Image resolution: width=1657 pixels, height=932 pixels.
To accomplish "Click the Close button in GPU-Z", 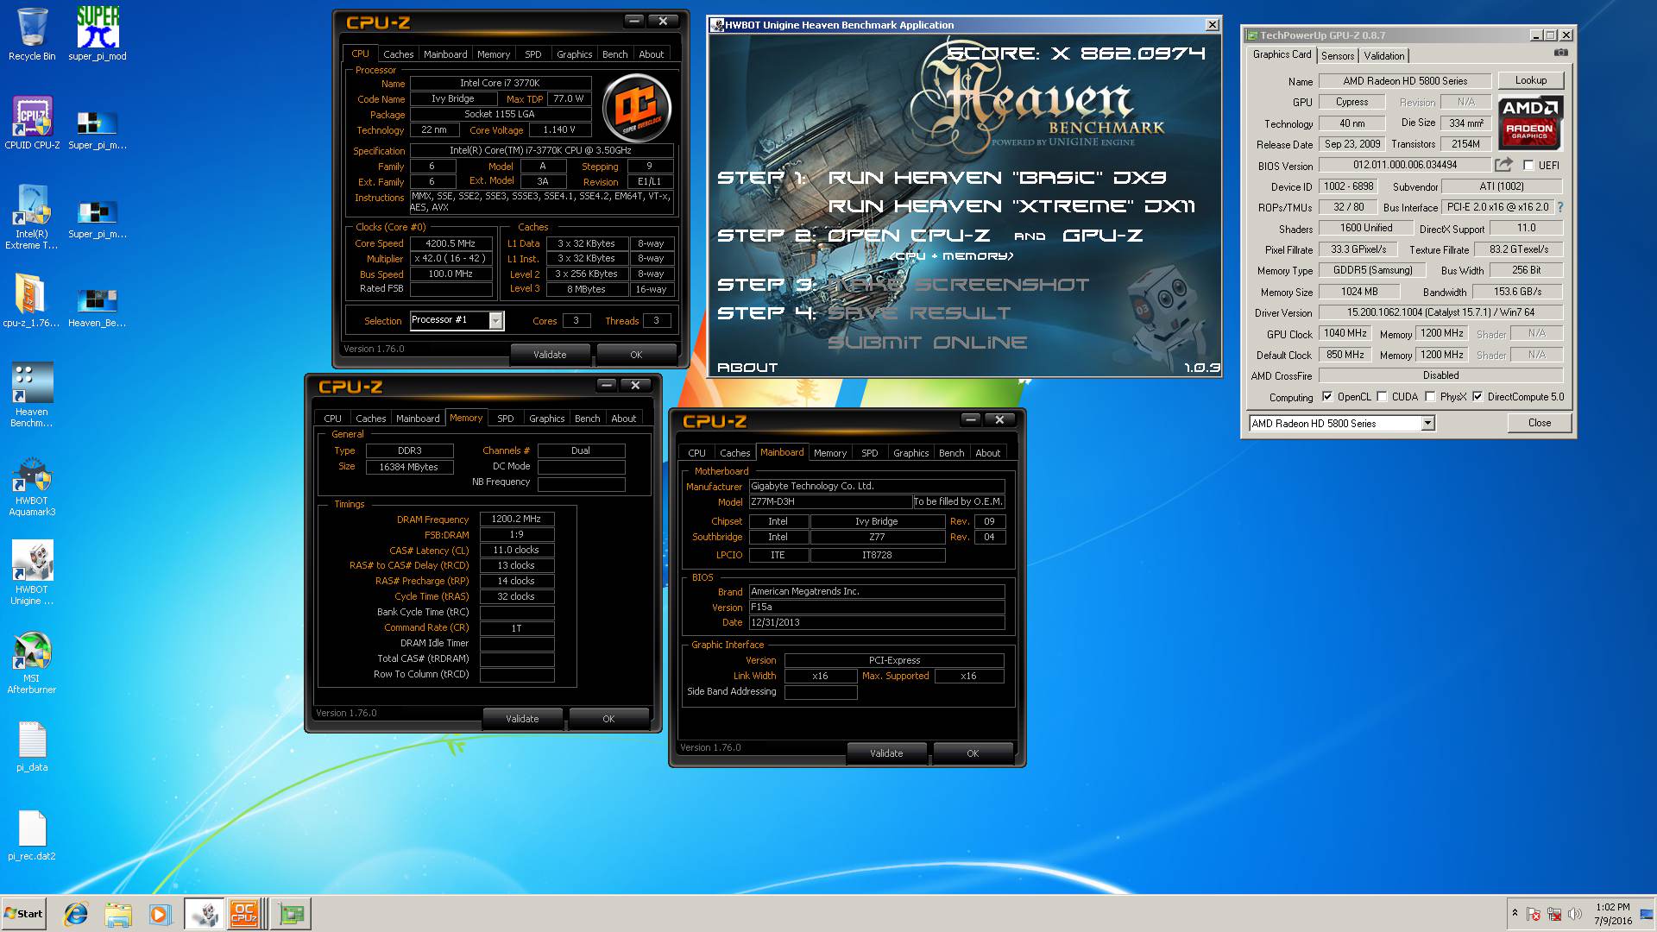I will coord(1539,423).
